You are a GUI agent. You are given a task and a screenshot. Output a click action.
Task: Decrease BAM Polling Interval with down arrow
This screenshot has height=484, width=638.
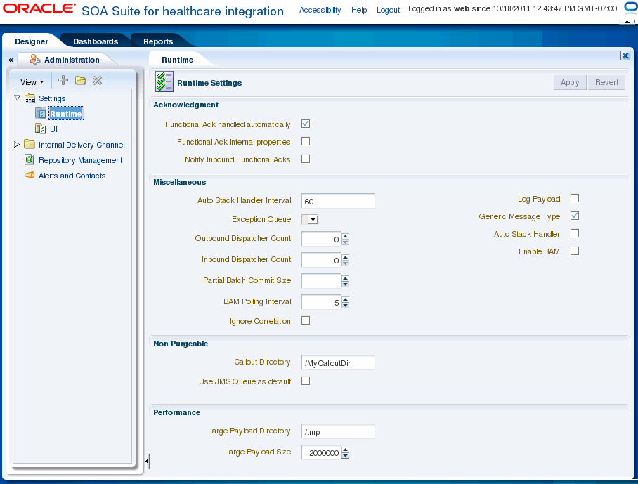(x=346, y=305)
